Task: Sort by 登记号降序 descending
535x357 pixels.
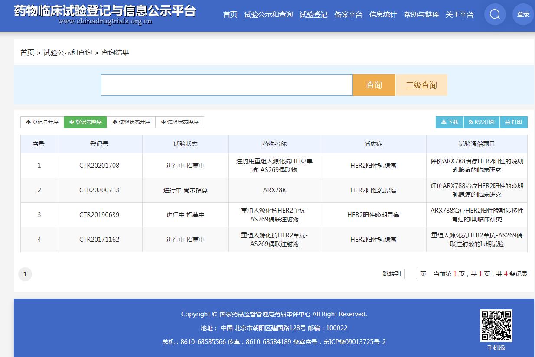Action: pyautogui.click(x=85, y=122)
